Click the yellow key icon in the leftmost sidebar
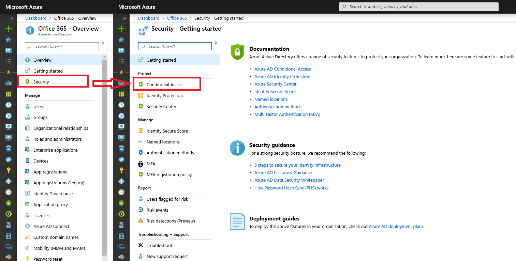This screenshot has width=516, height=261. click(x=9, y=170)
